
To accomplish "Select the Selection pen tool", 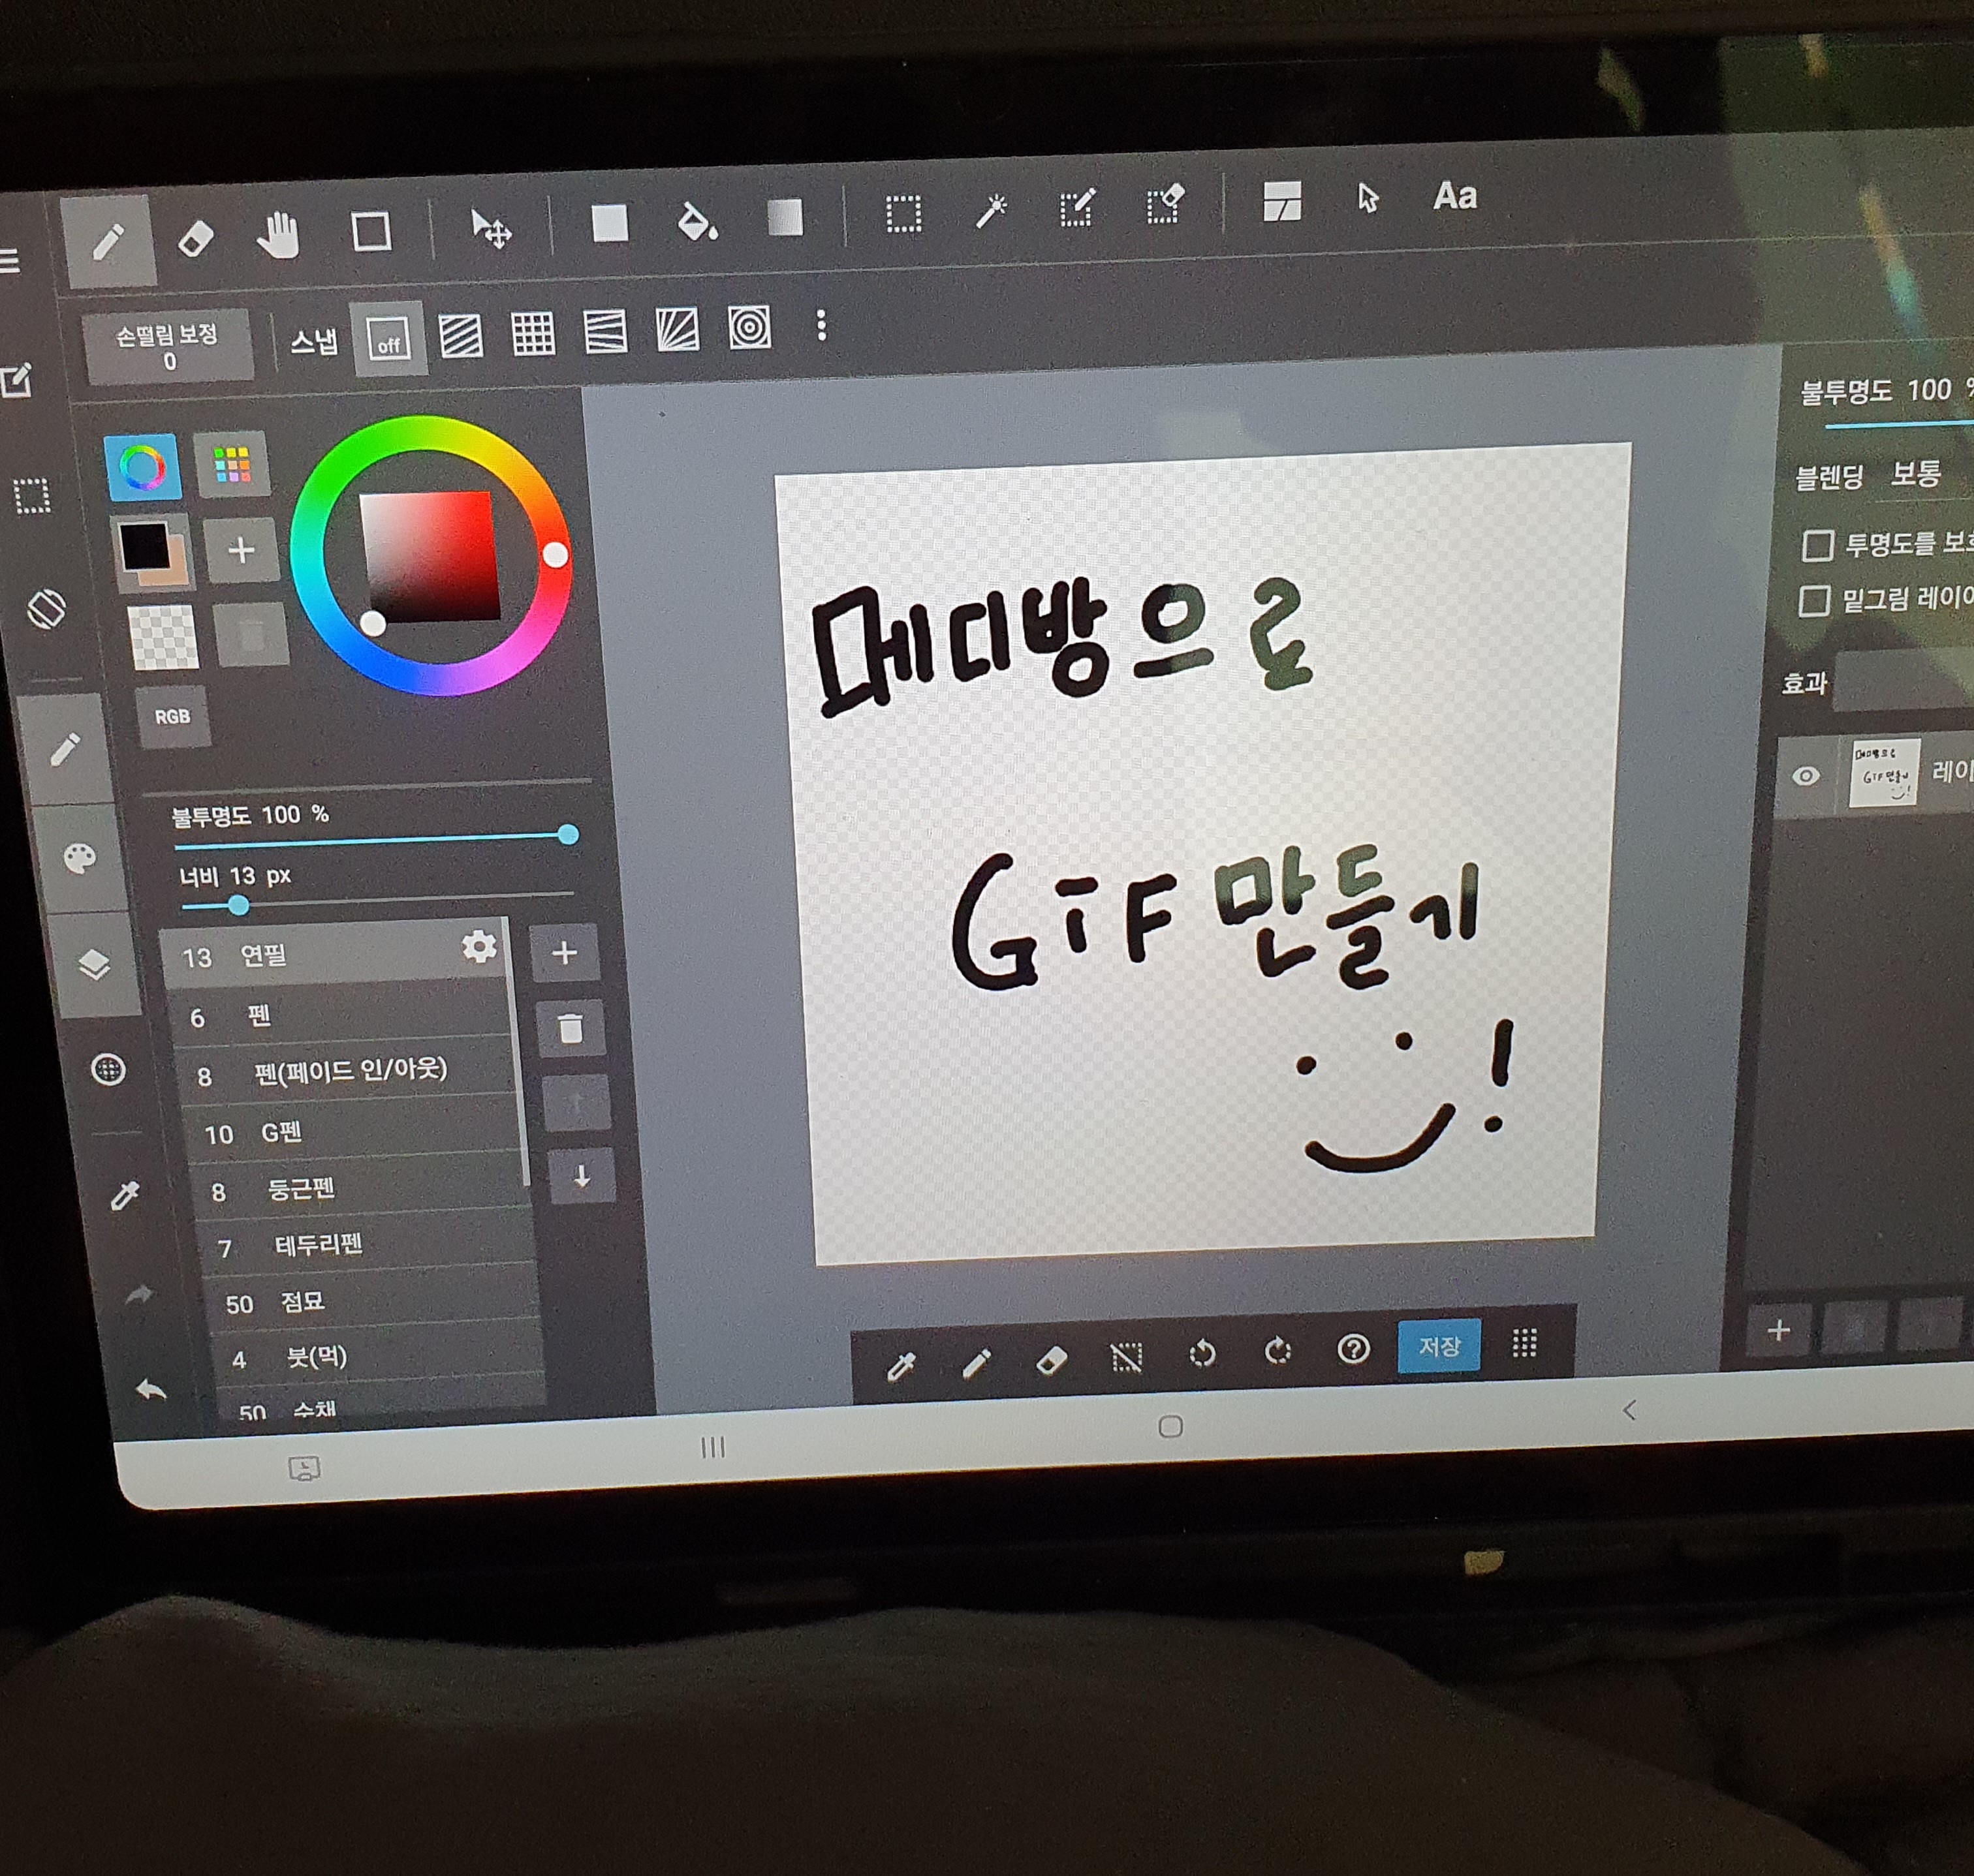I will coord(1078,208).
